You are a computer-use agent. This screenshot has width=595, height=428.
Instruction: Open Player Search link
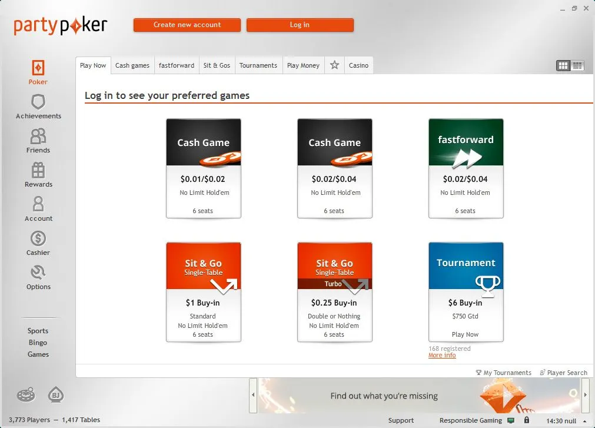point(563,373)
